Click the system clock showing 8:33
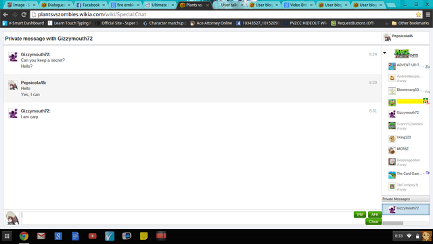433x244 pixels. 398,236
